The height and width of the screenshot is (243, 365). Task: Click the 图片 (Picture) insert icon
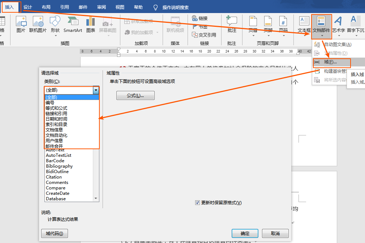click(x=21, y=24)
